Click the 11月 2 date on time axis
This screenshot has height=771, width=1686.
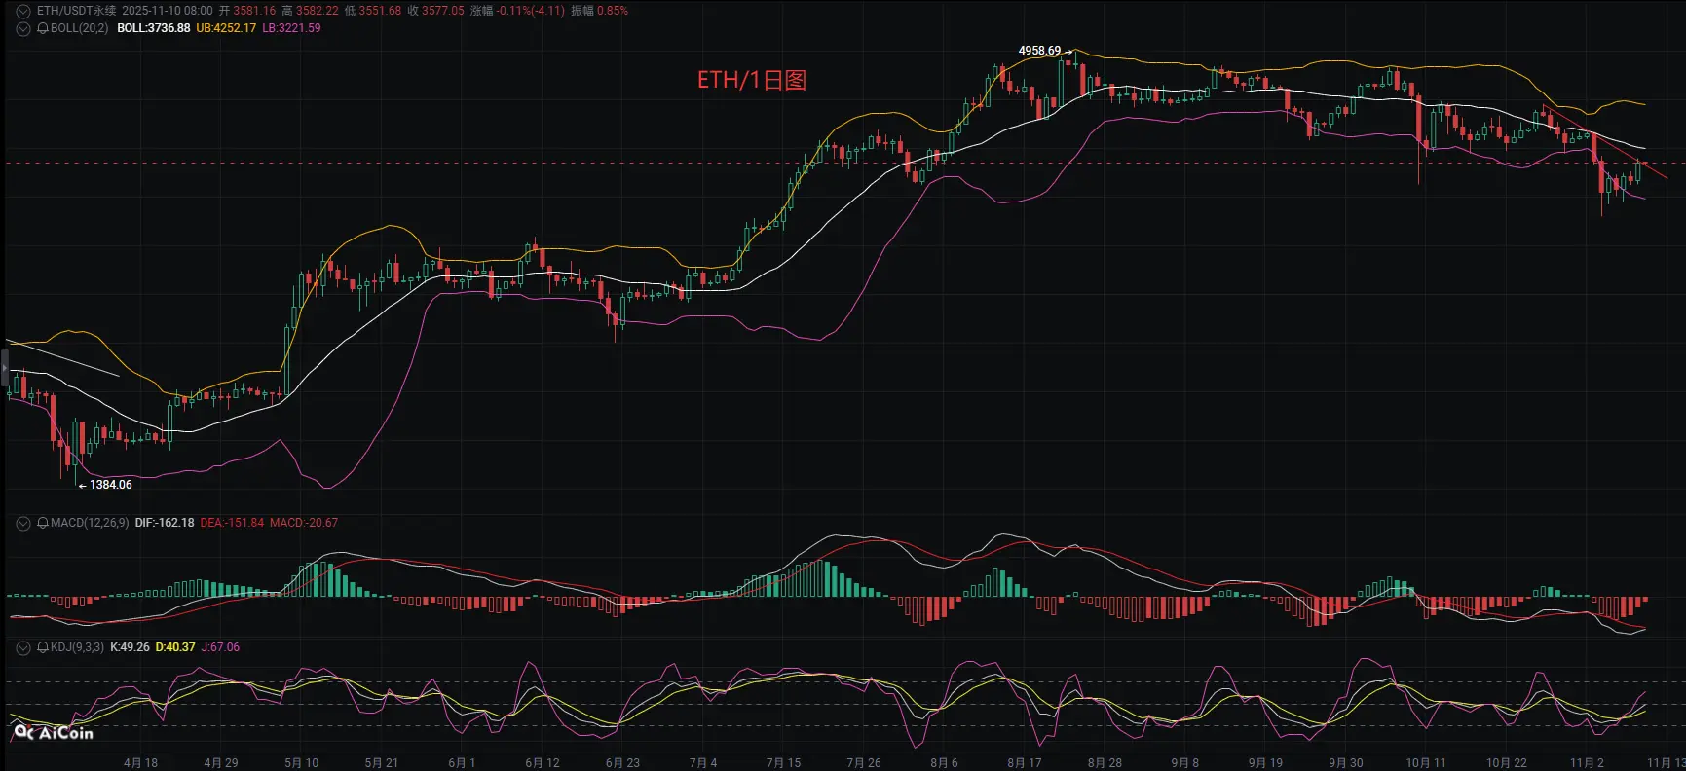coord(1587,762)
